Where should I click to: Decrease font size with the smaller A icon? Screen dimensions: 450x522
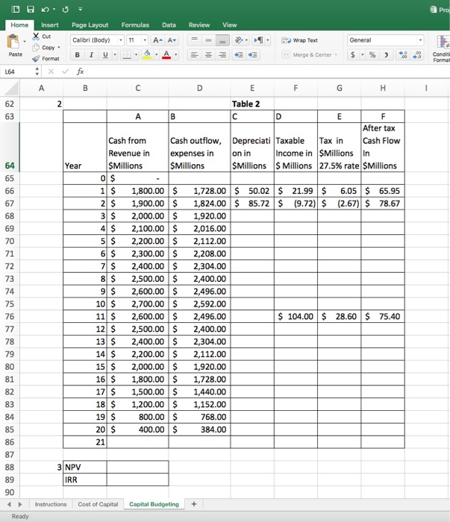click(172, 40)
